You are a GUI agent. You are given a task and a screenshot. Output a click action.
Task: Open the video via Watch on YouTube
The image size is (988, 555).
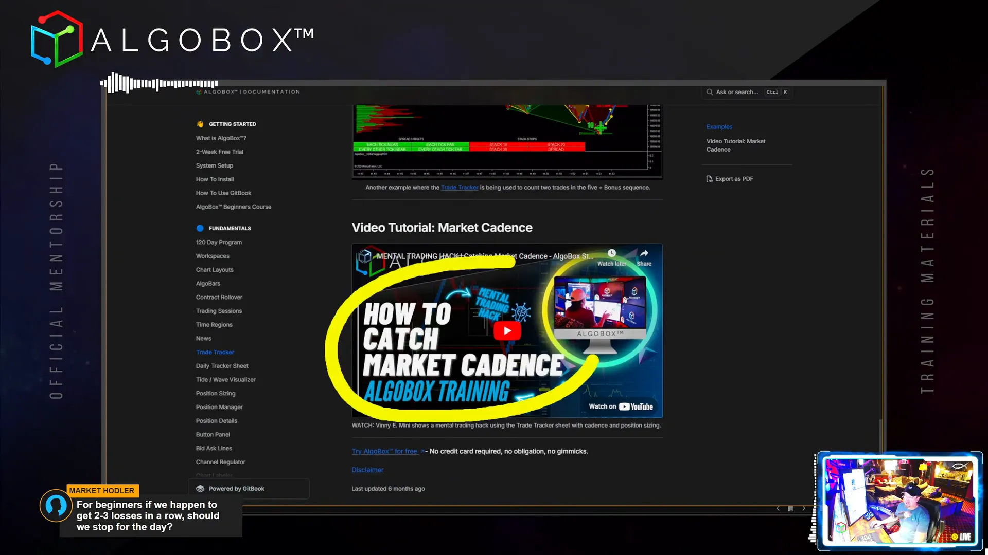pos(621,406)
